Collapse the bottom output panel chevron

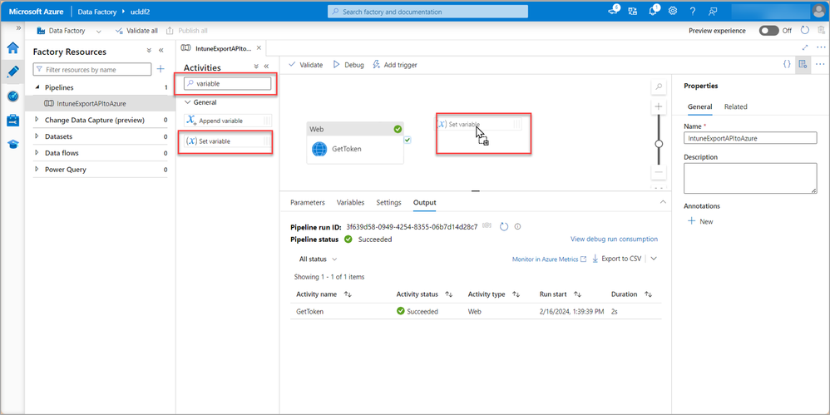(663, 201)
